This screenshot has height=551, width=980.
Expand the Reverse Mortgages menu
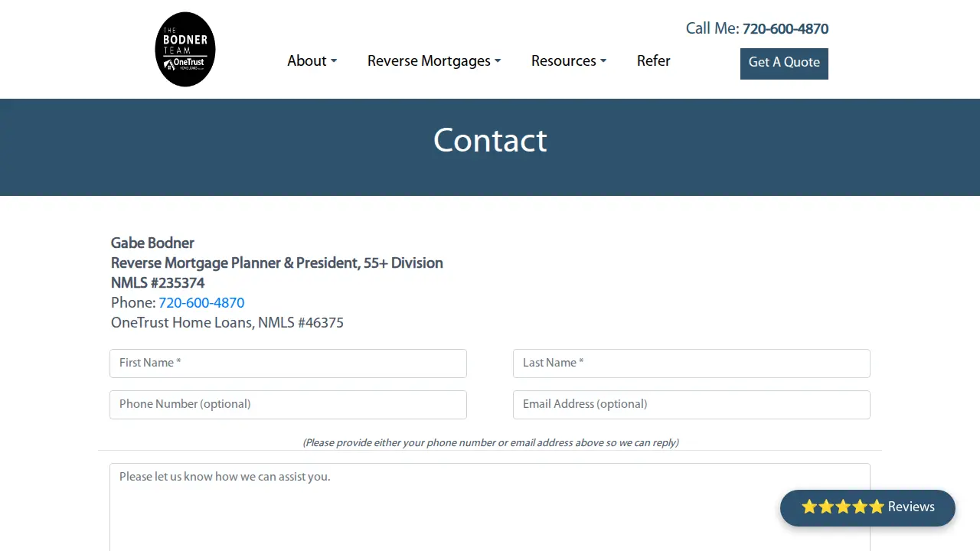tap(434, 61)
